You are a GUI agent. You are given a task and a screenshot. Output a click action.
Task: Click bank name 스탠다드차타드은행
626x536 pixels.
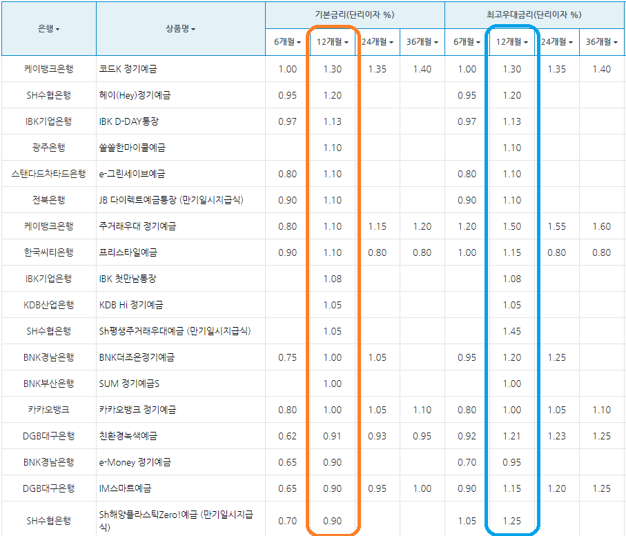coord(49,174)
